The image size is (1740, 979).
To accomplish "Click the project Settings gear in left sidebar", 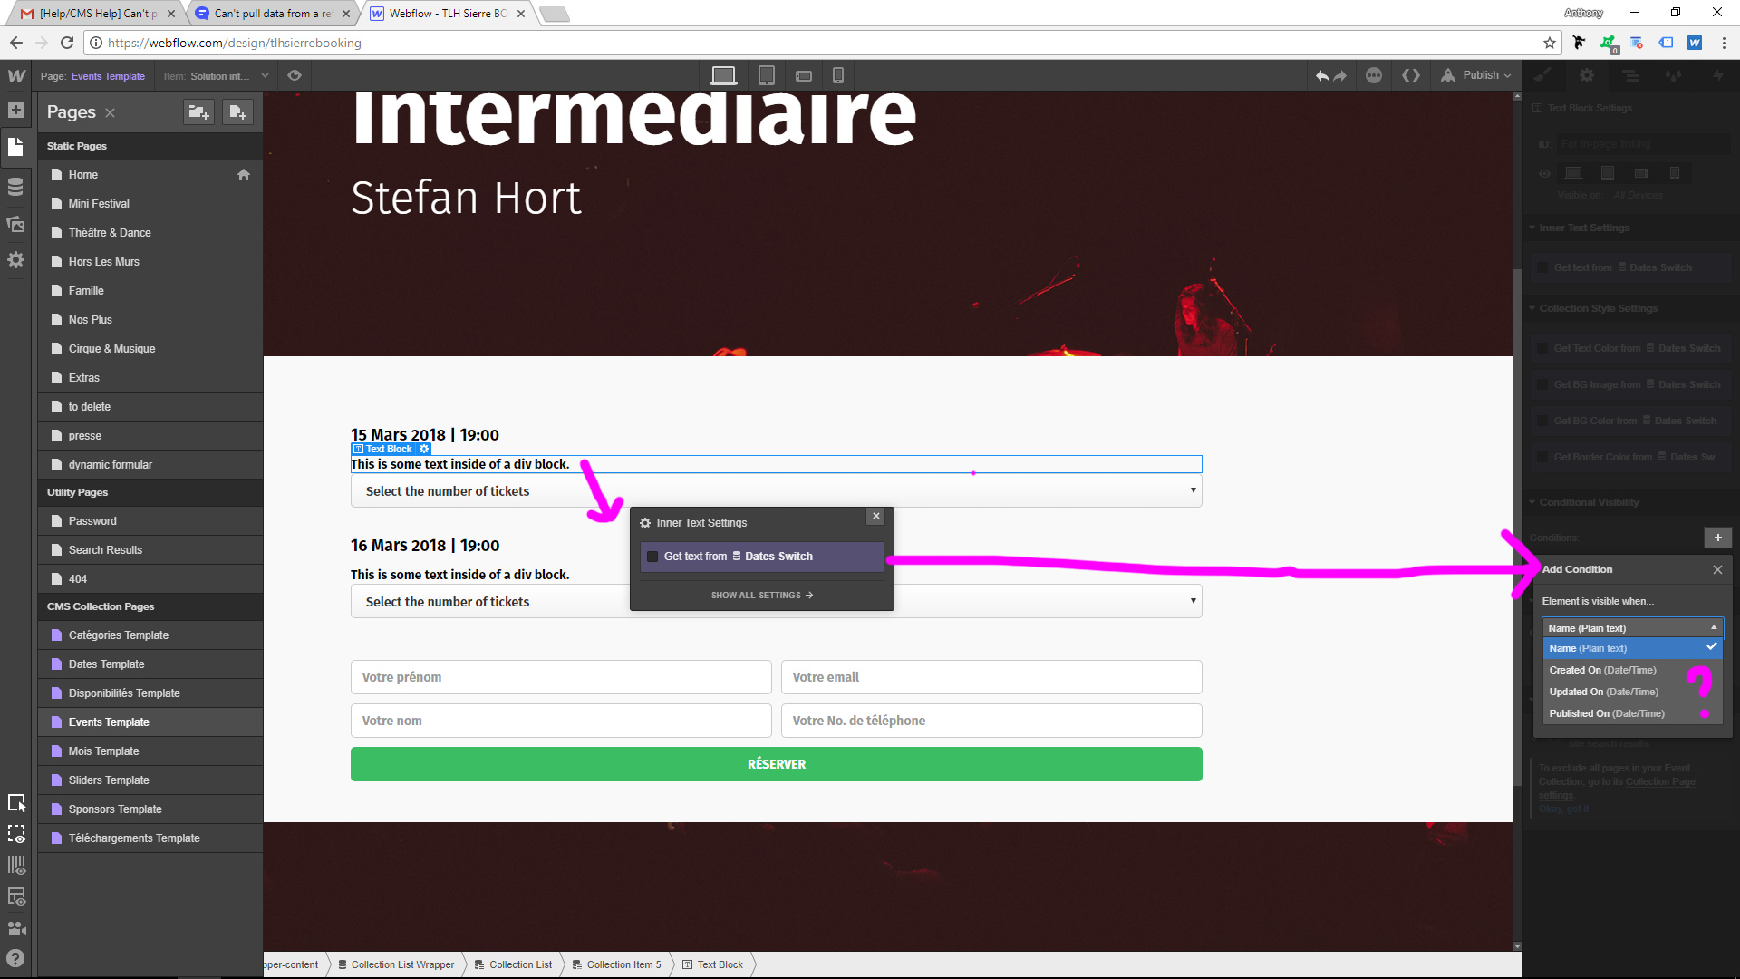I will click(x=15, y=260).
